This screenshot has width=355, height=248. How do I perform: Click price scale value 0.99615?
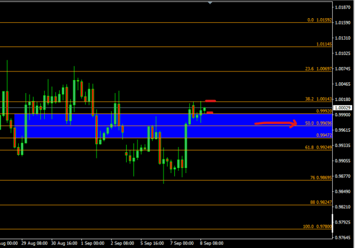click(x=343, y=130)
